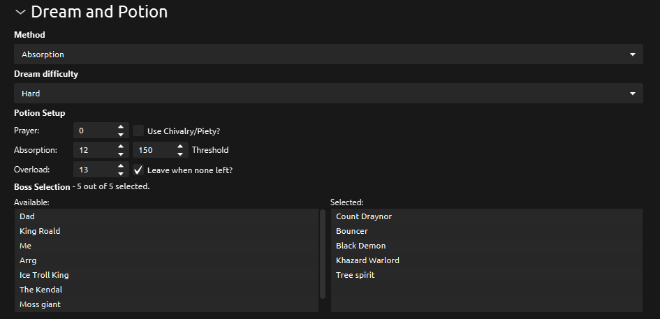Screen dimensions: 660x319
Task: Open the Dream difficulty dropdown
Action: point(328,94)
